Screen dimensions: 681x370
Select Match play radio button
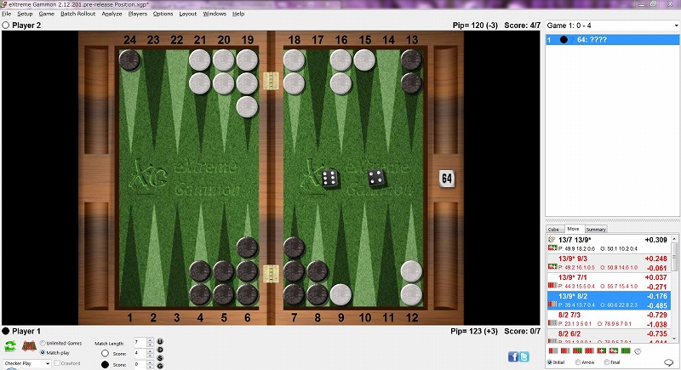pyautogui.click(x=43, y=353)
